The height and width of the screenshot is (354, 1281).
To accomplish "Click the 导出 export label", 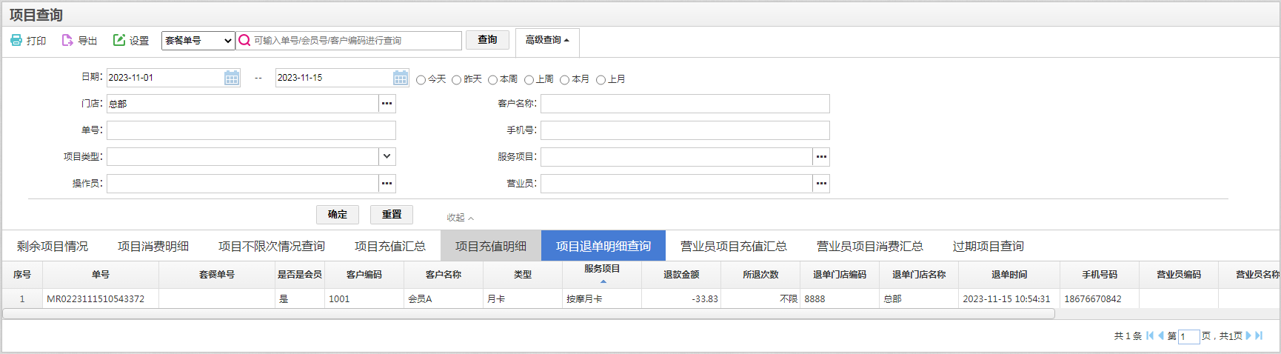I will 87,41.
